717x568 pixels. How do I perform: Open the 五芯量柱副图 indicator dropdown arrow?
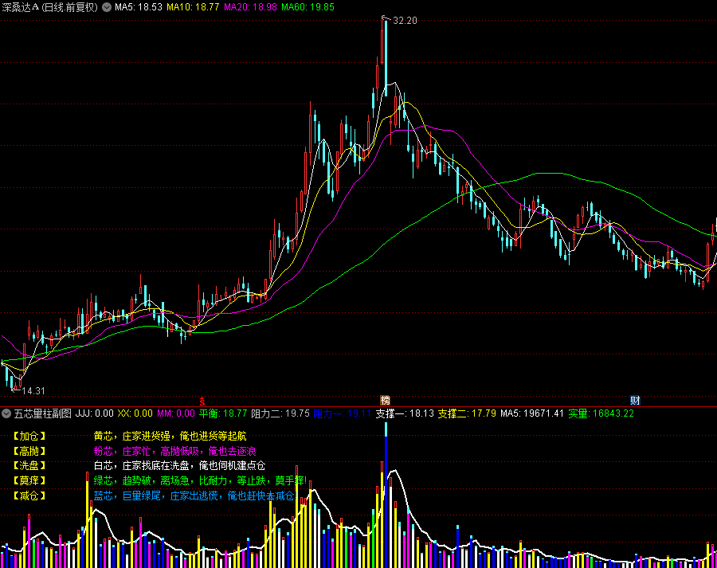6,413
